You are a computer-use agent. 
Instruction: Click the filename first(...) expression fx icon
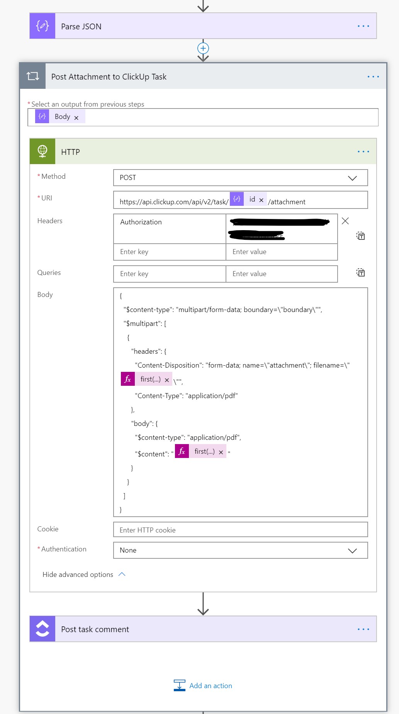[x=128, y=379]
